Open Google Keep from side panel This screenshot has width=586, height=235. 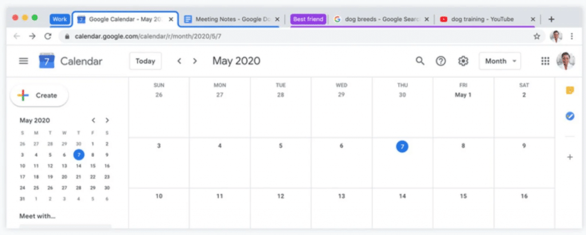pyautogui.click(x=569, y=90)
